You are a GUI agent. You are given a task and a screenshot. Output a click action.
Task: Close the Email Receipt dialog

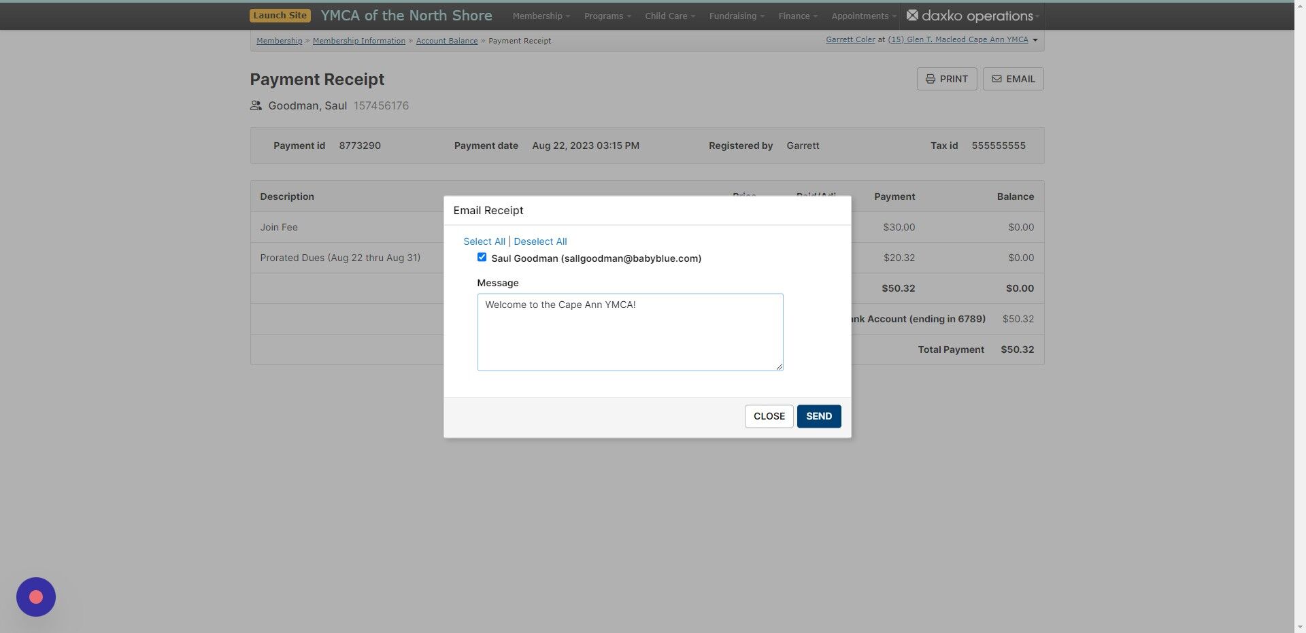tap(769, 416)
